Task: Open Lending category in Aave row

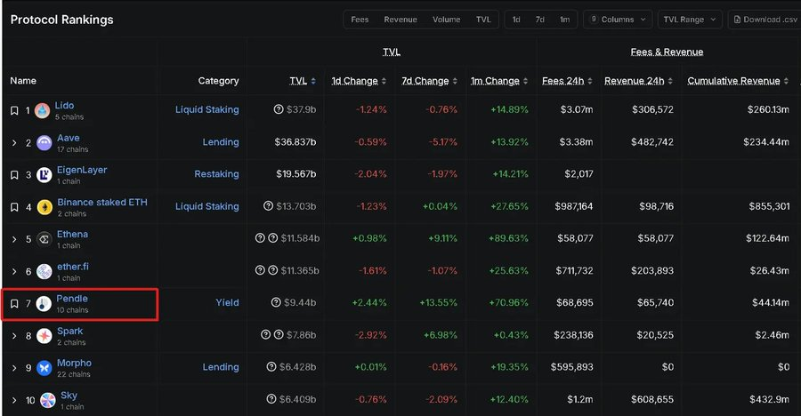Action: point(221,142)
